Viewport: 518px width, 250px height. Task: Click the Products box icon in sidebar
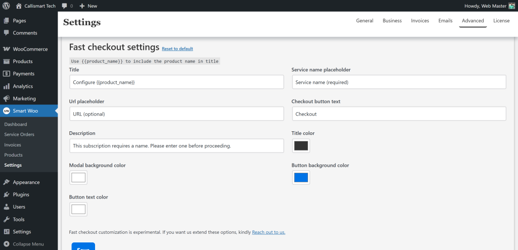coord(6,61)
